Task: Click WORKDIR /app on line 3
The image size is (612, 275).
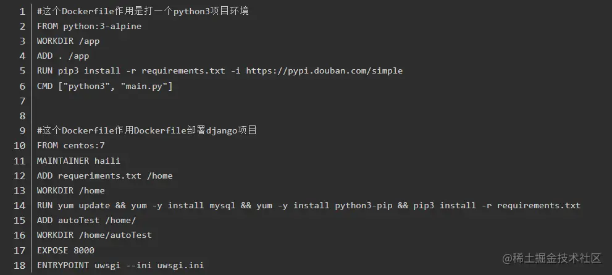Action: (69, 41)
